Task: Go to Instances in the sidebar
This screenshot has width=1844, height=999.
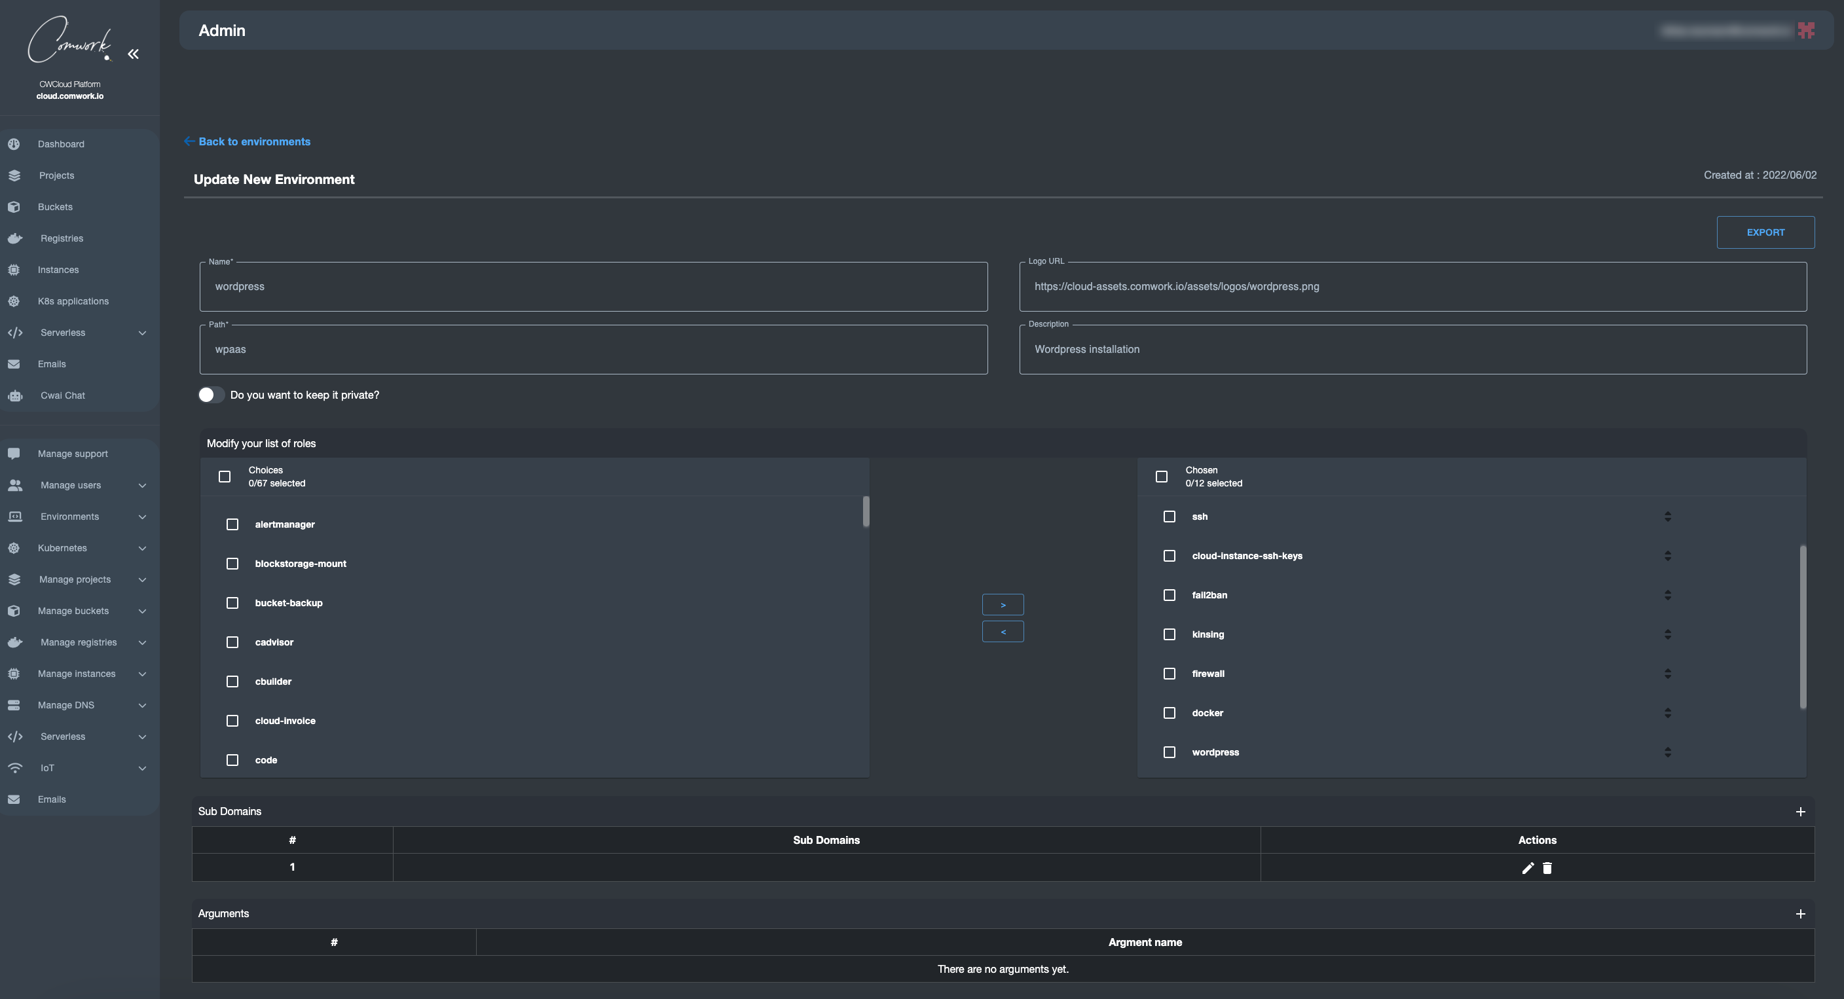Action: pyautogui.click(x=79, y=270)
